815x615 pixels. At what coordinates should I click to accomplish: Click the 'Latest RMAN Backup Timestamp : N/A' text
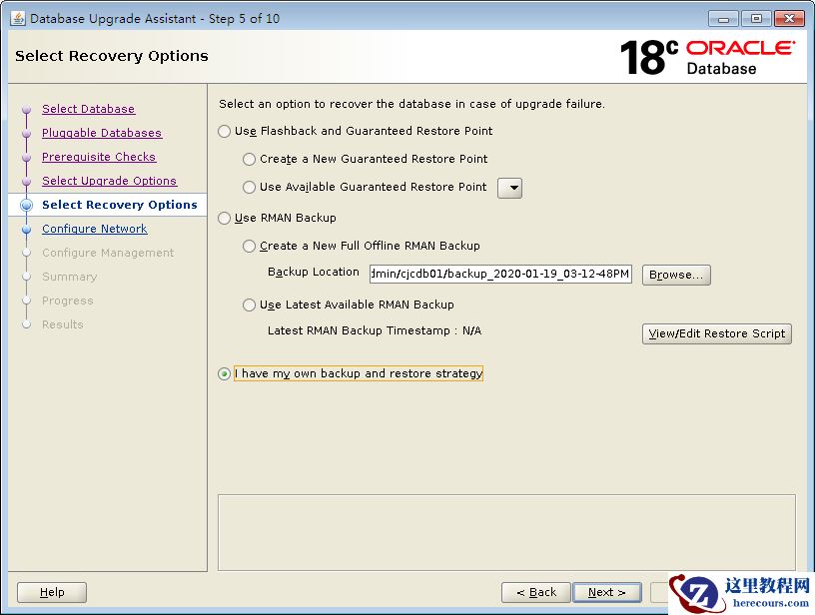[375, 330]
